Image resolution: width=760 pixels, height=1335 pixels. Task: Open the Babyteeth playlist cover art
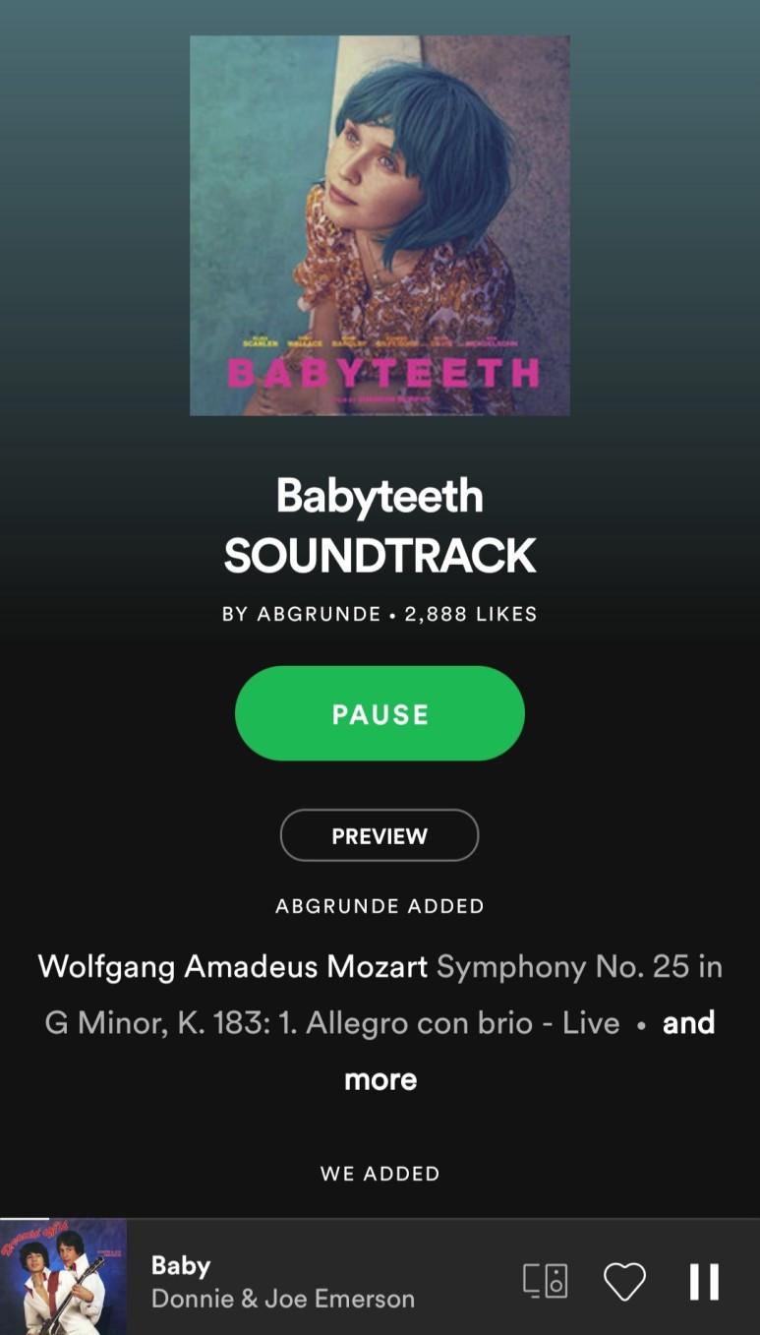point(380,225)
